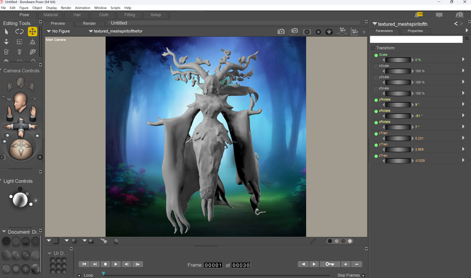The width and height of the screenshot is (471, 278).
Task: Click the dark sphere icon in preview toolbar
Action: (318, 32)
